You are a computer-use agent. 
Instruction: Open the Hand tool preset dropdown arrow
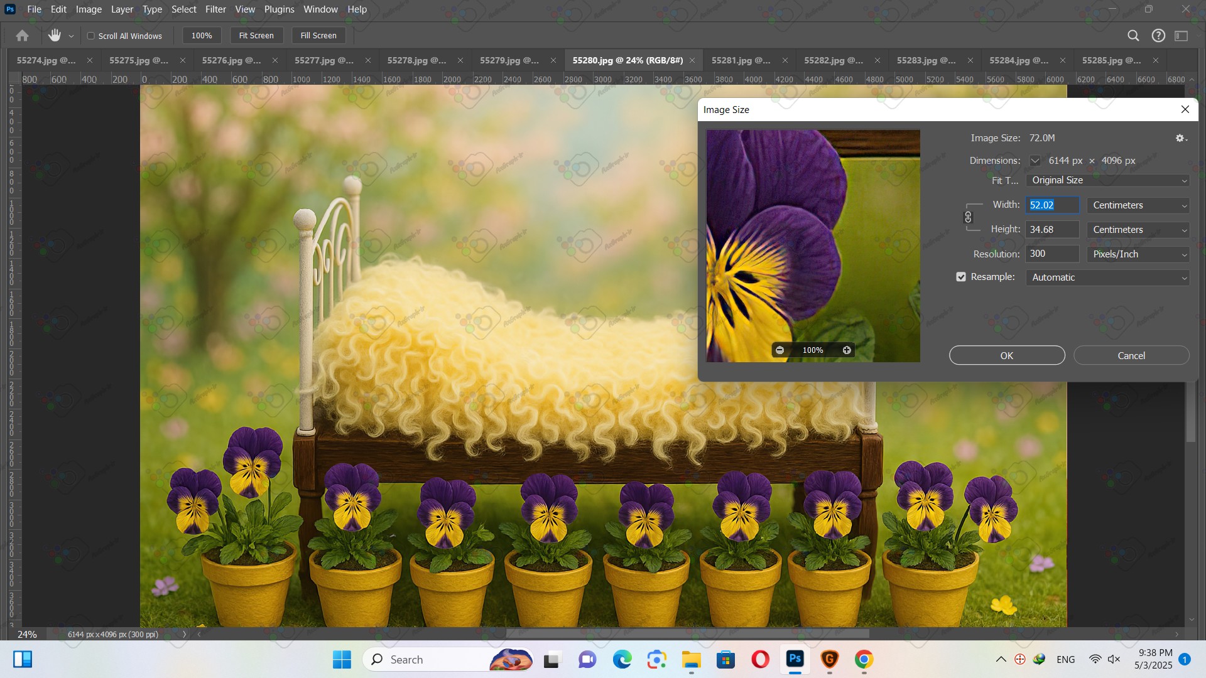(x=71, y=36)
